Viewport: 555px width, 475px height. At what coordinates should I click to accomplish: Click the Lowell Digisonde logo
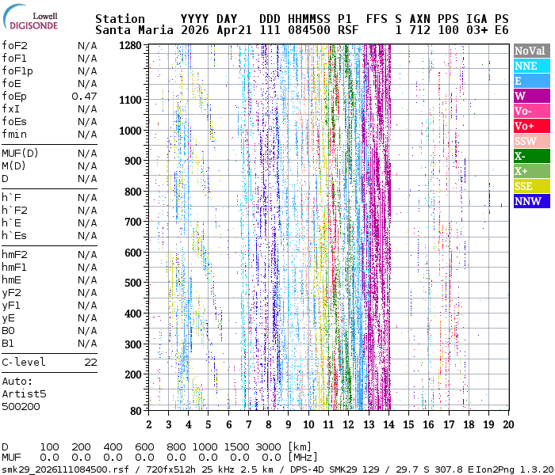(x=30, y=17)
